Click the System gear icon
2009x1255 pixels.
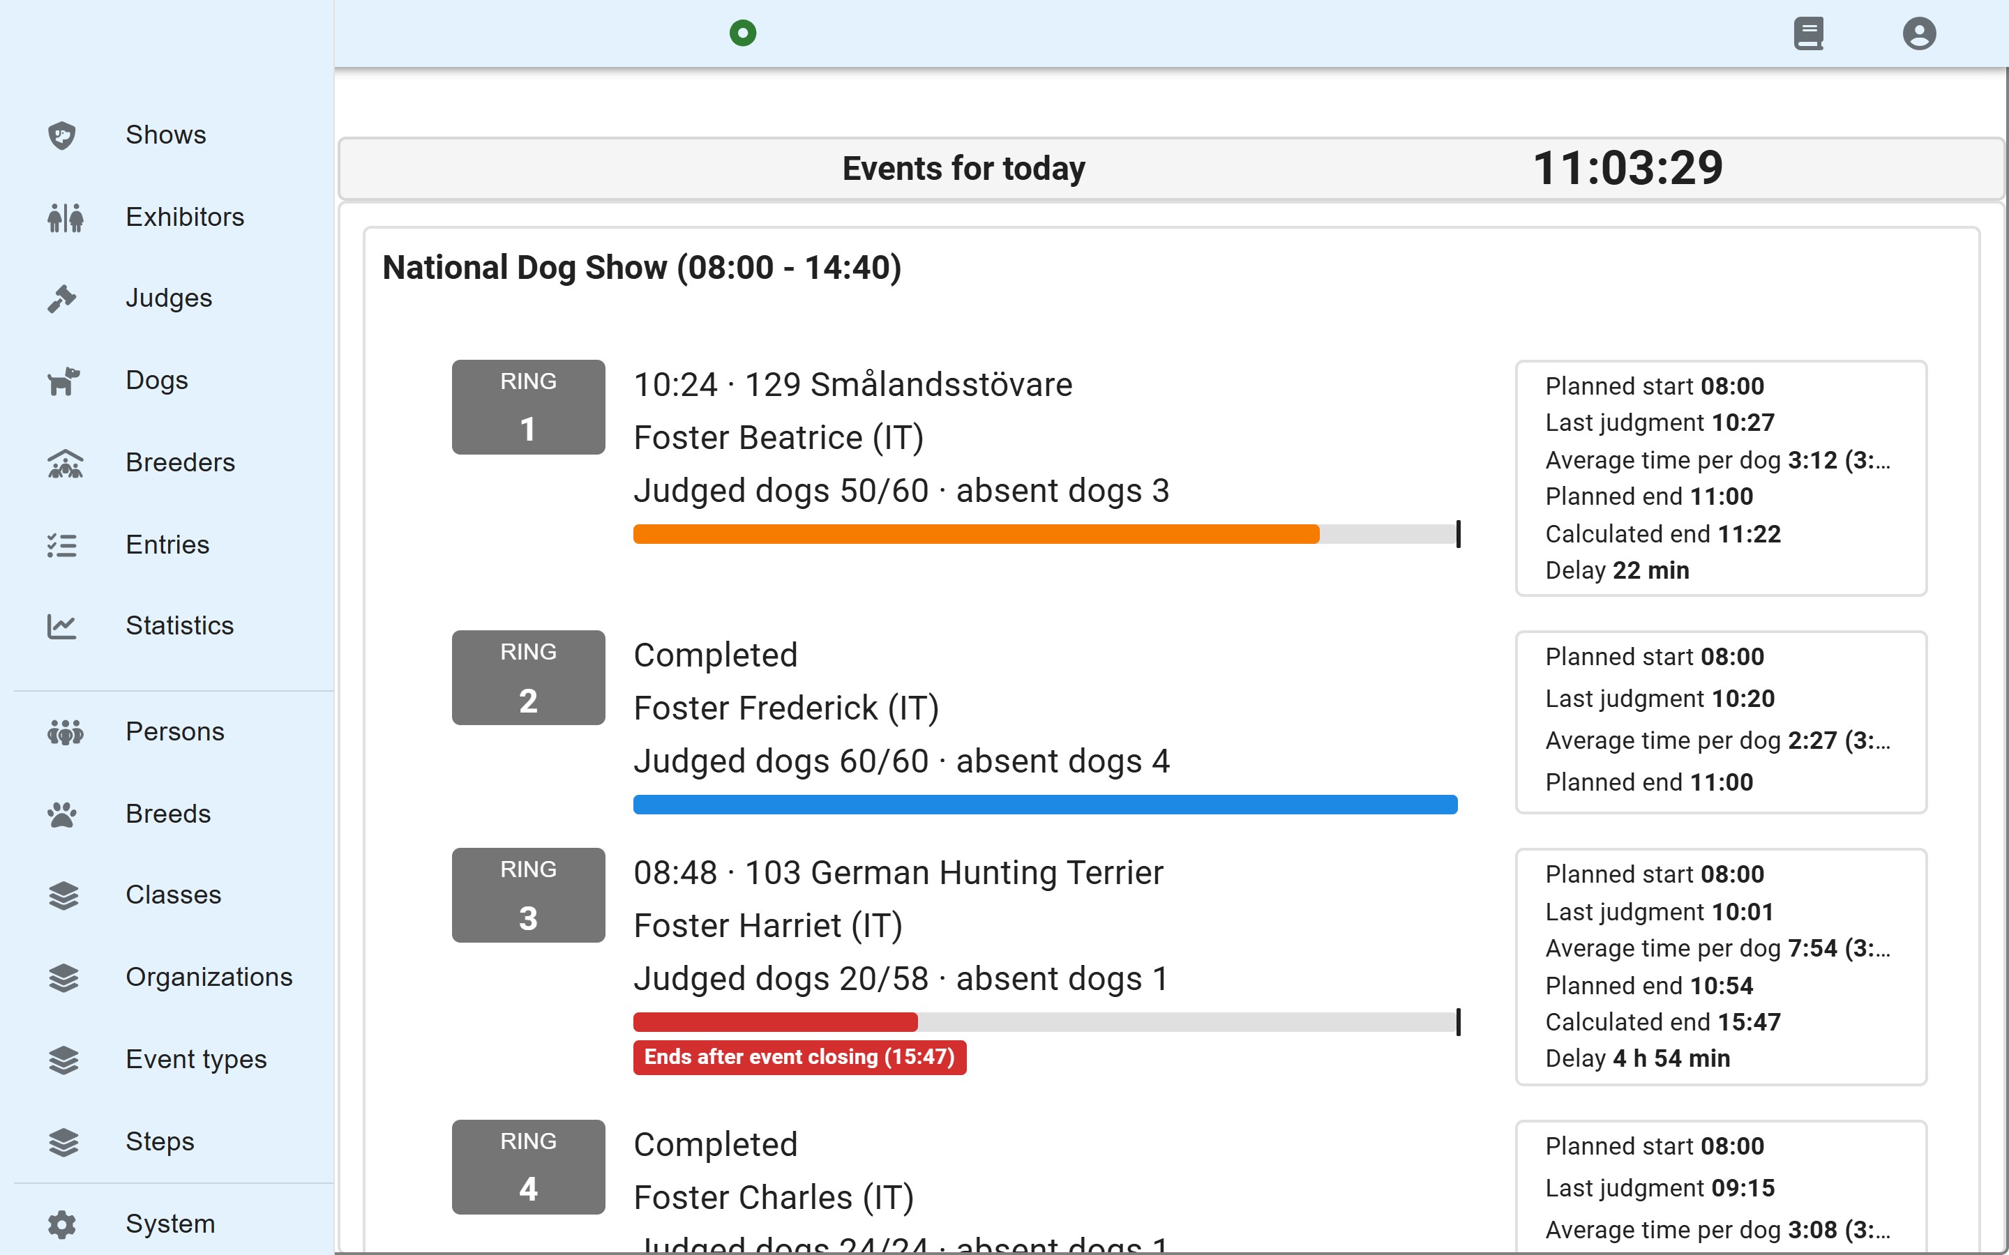62,1224
